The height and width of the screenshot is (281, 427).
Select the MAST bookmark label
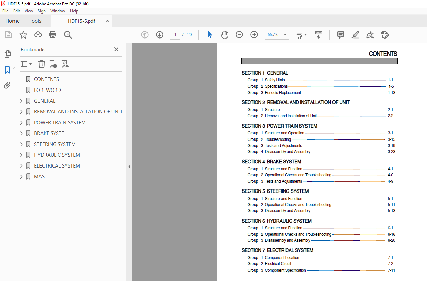(x=41, y=177)
